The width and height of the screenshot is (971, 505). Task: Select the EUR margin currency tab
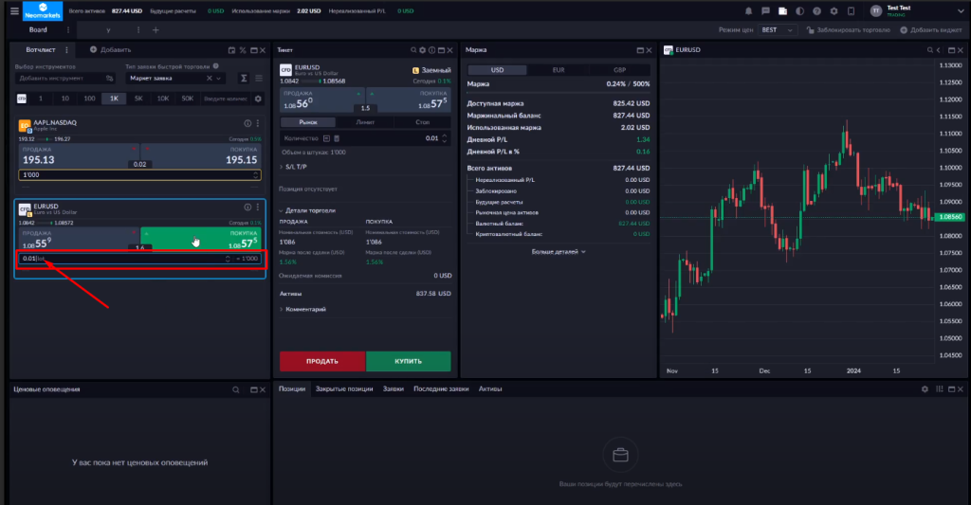click(x=559, y=70)
